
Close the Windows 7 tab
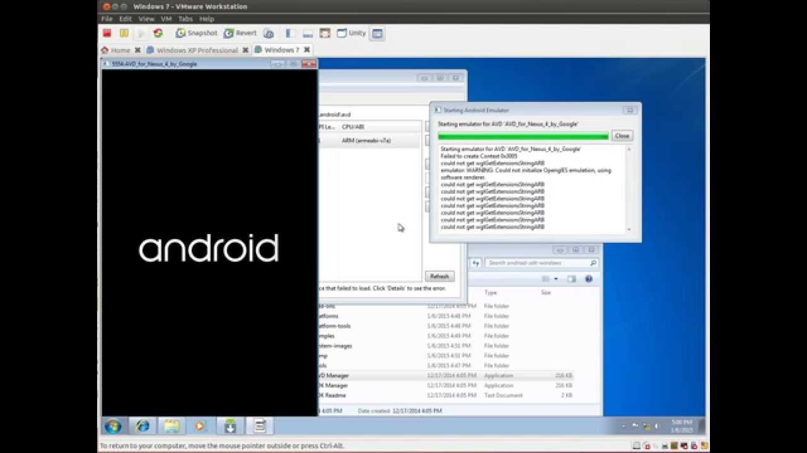307,50
